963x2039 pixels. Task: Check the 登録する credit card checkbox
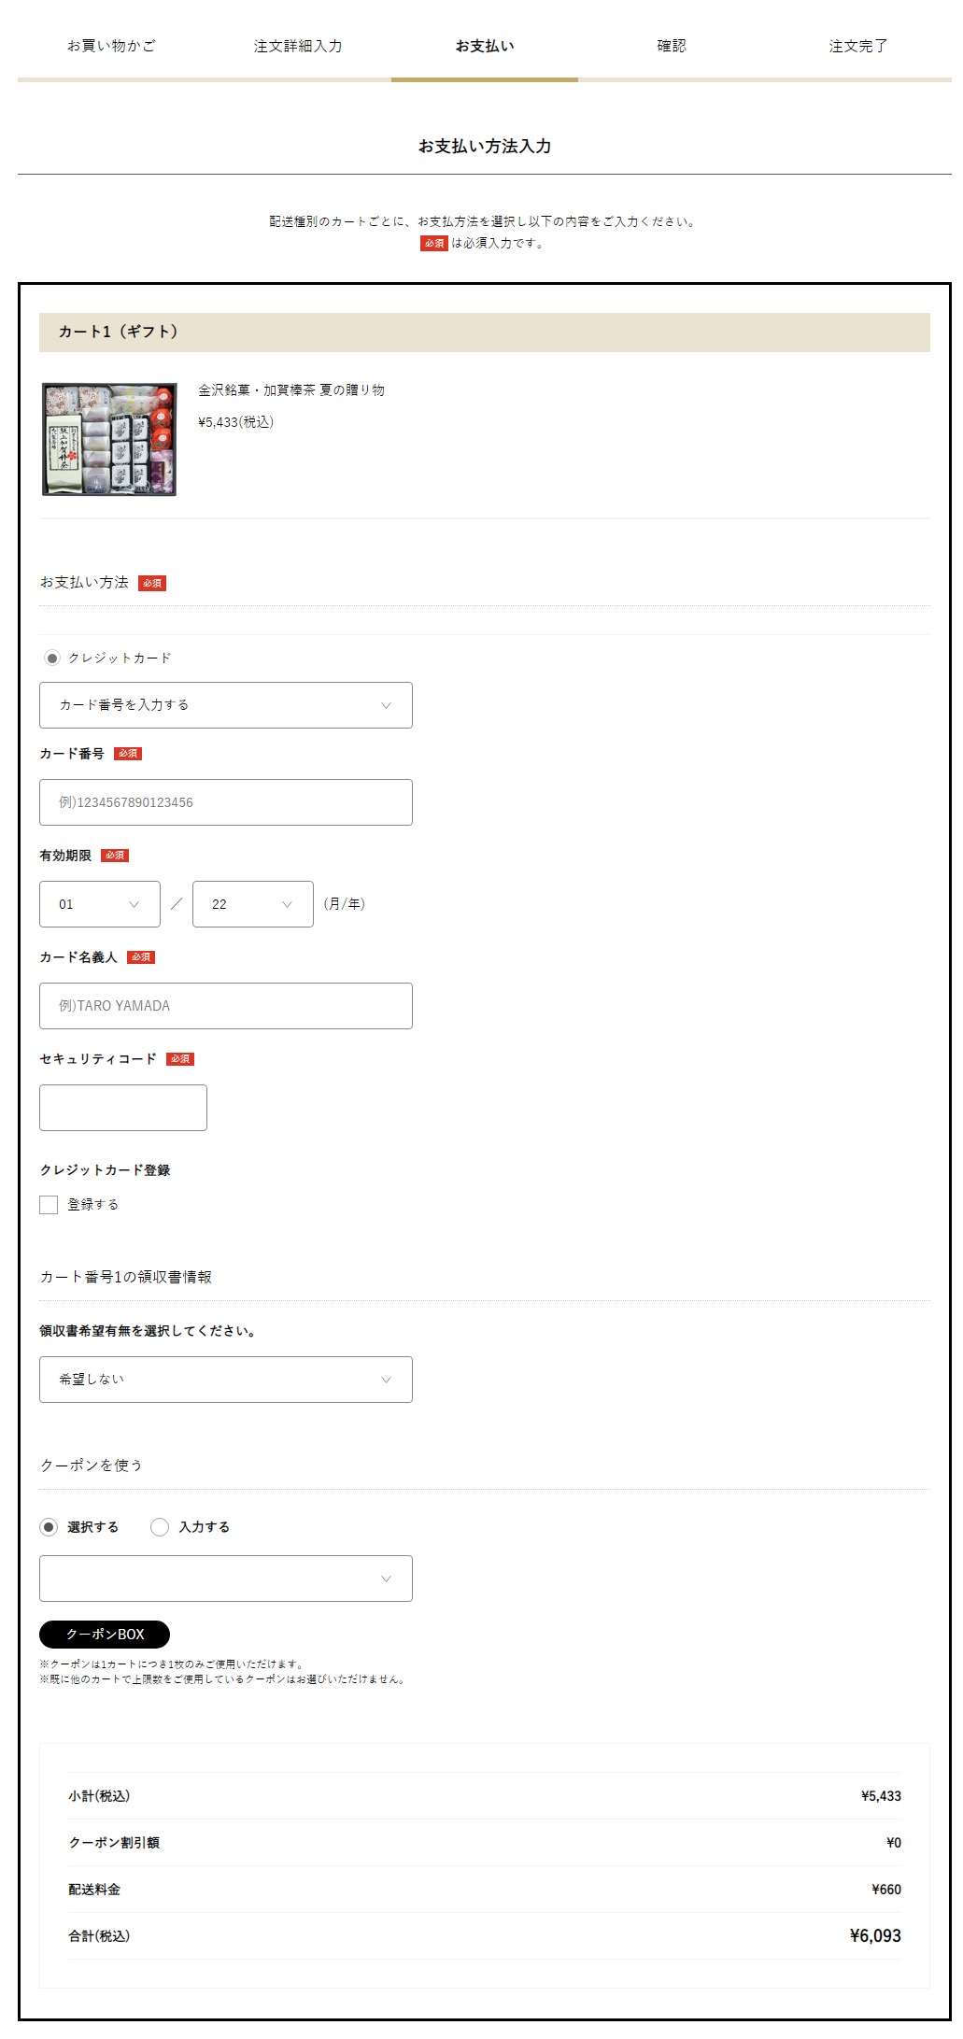[49, 1205]
